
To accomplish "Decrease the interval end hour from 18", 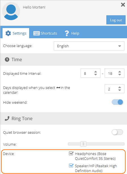I will [x=120, y=75].
